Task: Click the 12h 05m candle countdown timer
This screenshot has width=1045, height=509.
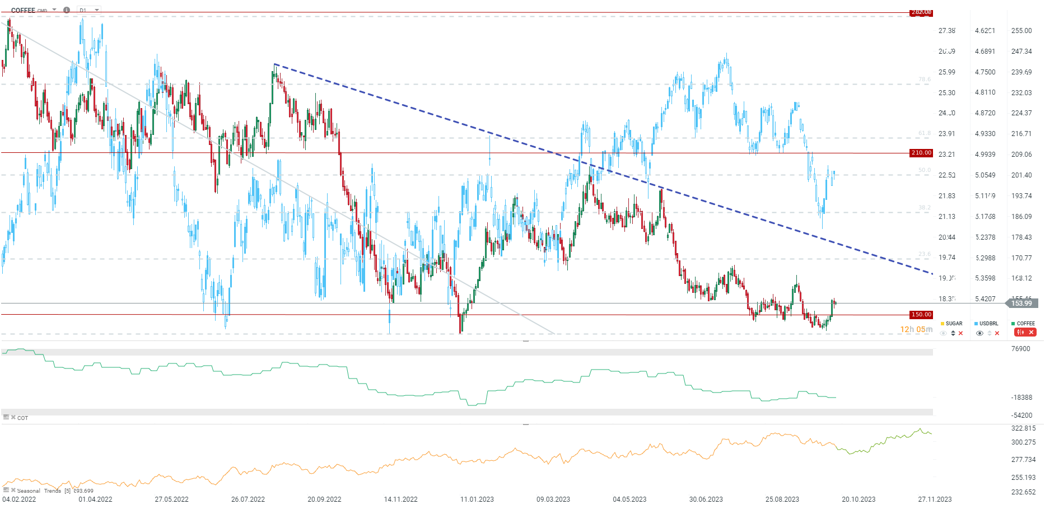Action: click(x=916, y=329)
